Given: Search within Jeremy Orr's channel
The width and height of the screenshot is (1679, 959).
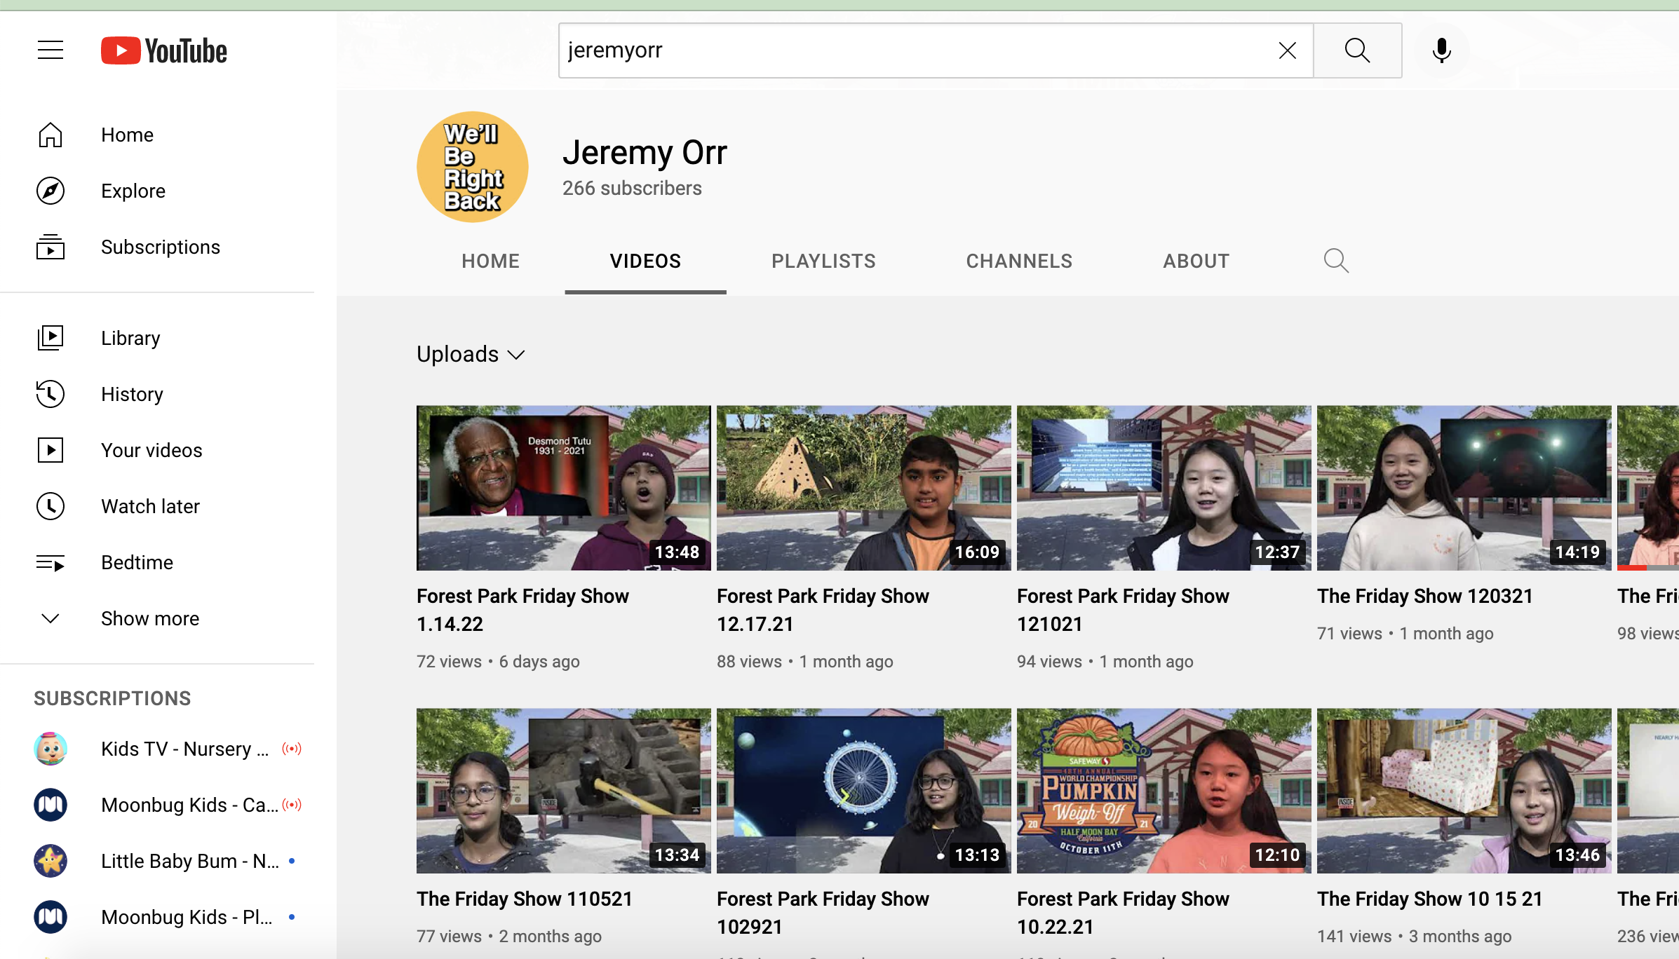Looking at the screenshot, I should click(1336, 261).
